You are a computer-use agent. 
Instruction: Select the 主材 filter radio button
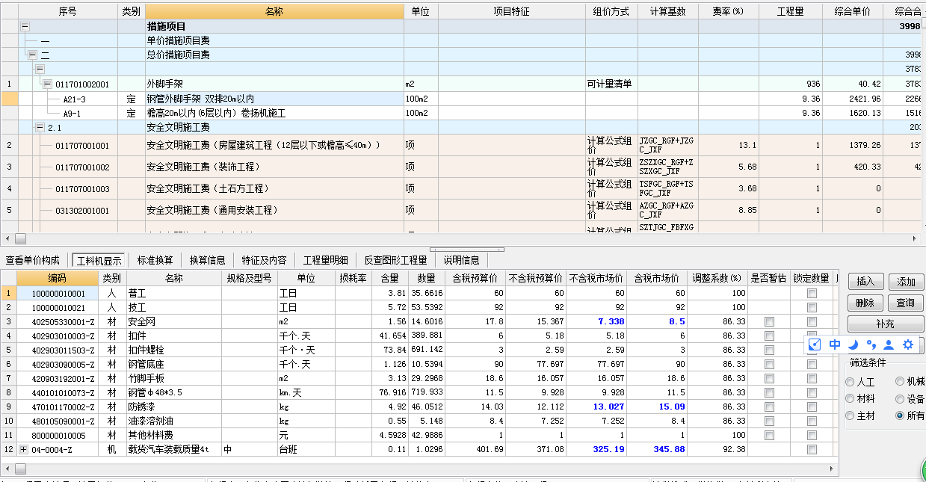(x=850, y=415)
